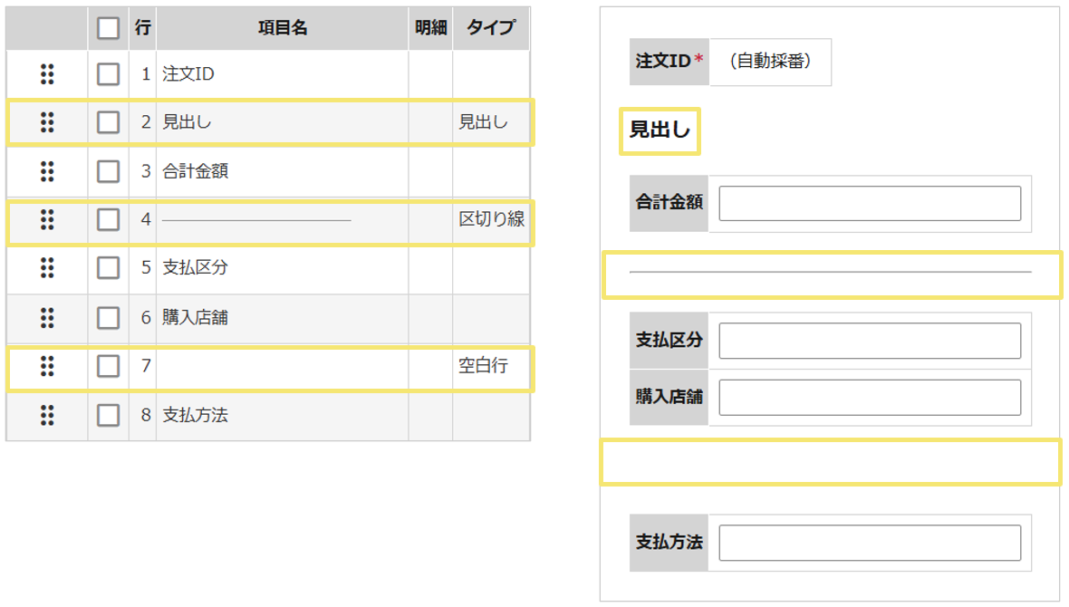Click the drag handle beside 支払方法 row
This screenshot has width=1069, height=607.
pos(47,415)
